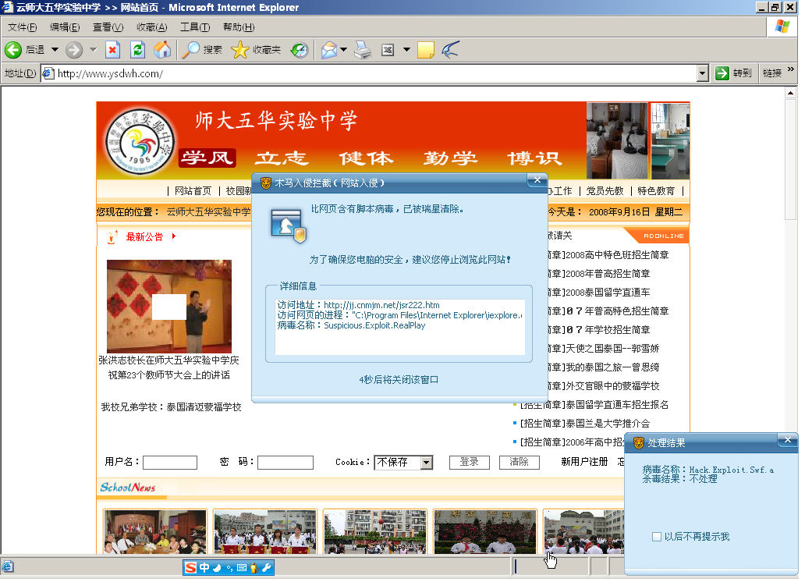The image size is (805, 582).
Task: Open Favorites star icon
Action: pyautogui.click(x=239, y=50)
